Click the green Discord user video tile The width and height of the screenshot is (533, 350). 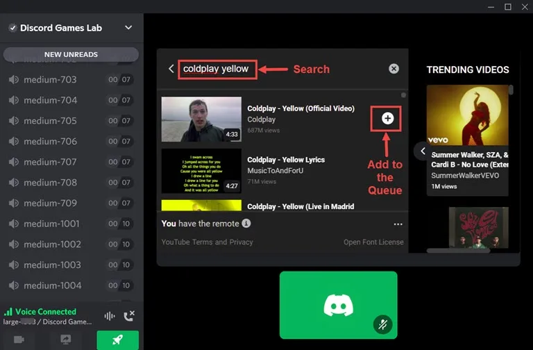coord(338,305)
